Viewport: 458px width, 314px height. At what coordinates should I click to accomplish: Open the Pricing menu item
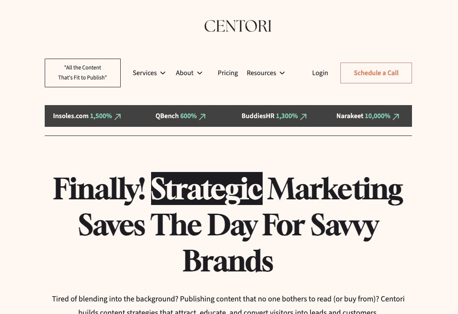point(227,73)
